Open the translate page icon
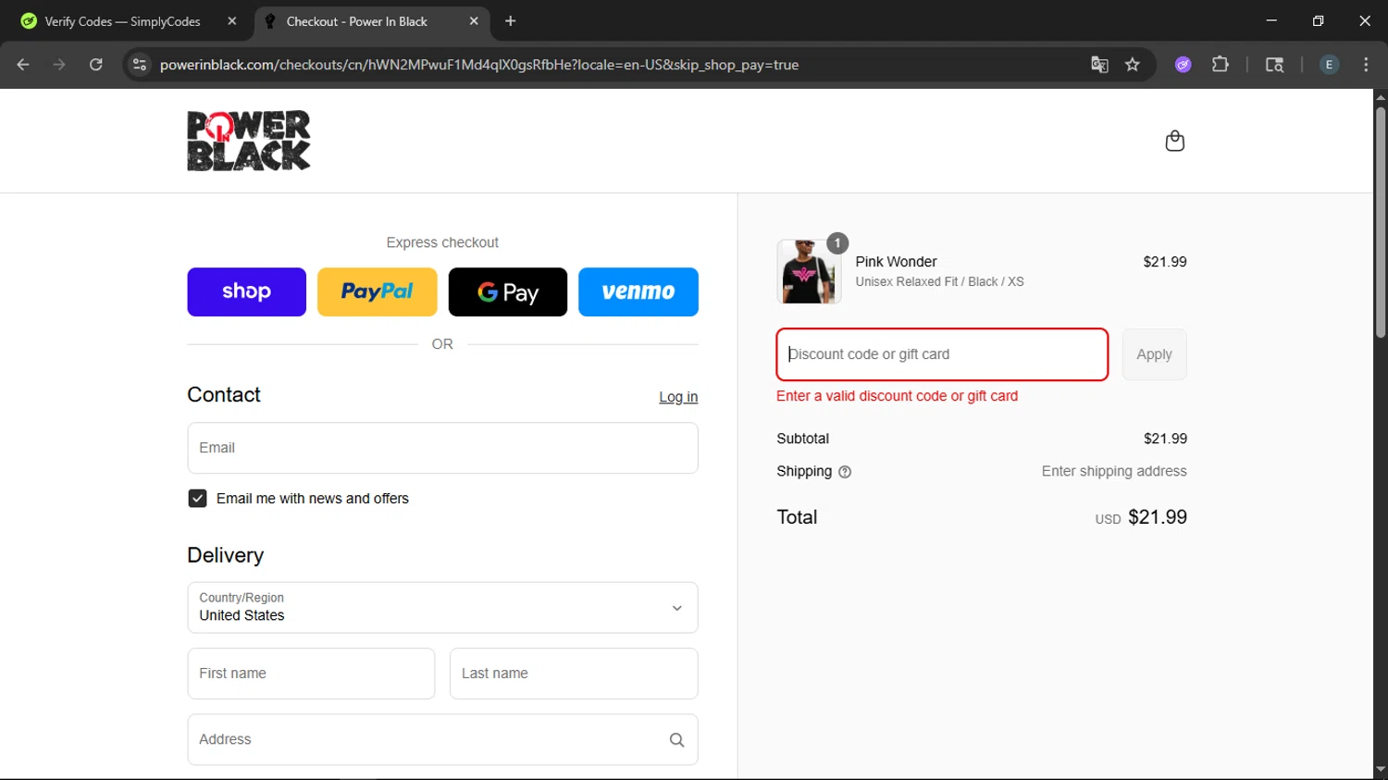 tap(1099, 65)
